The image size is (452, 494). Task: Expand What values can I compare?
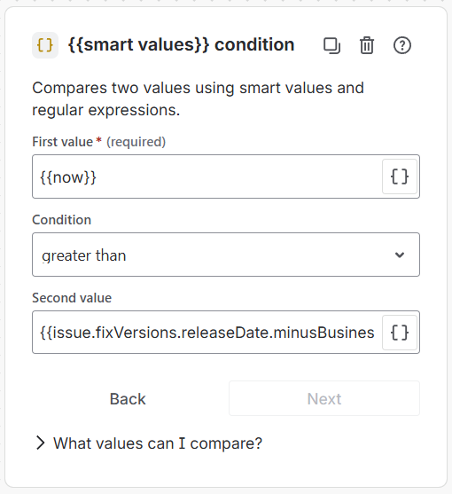pos(148,443)
